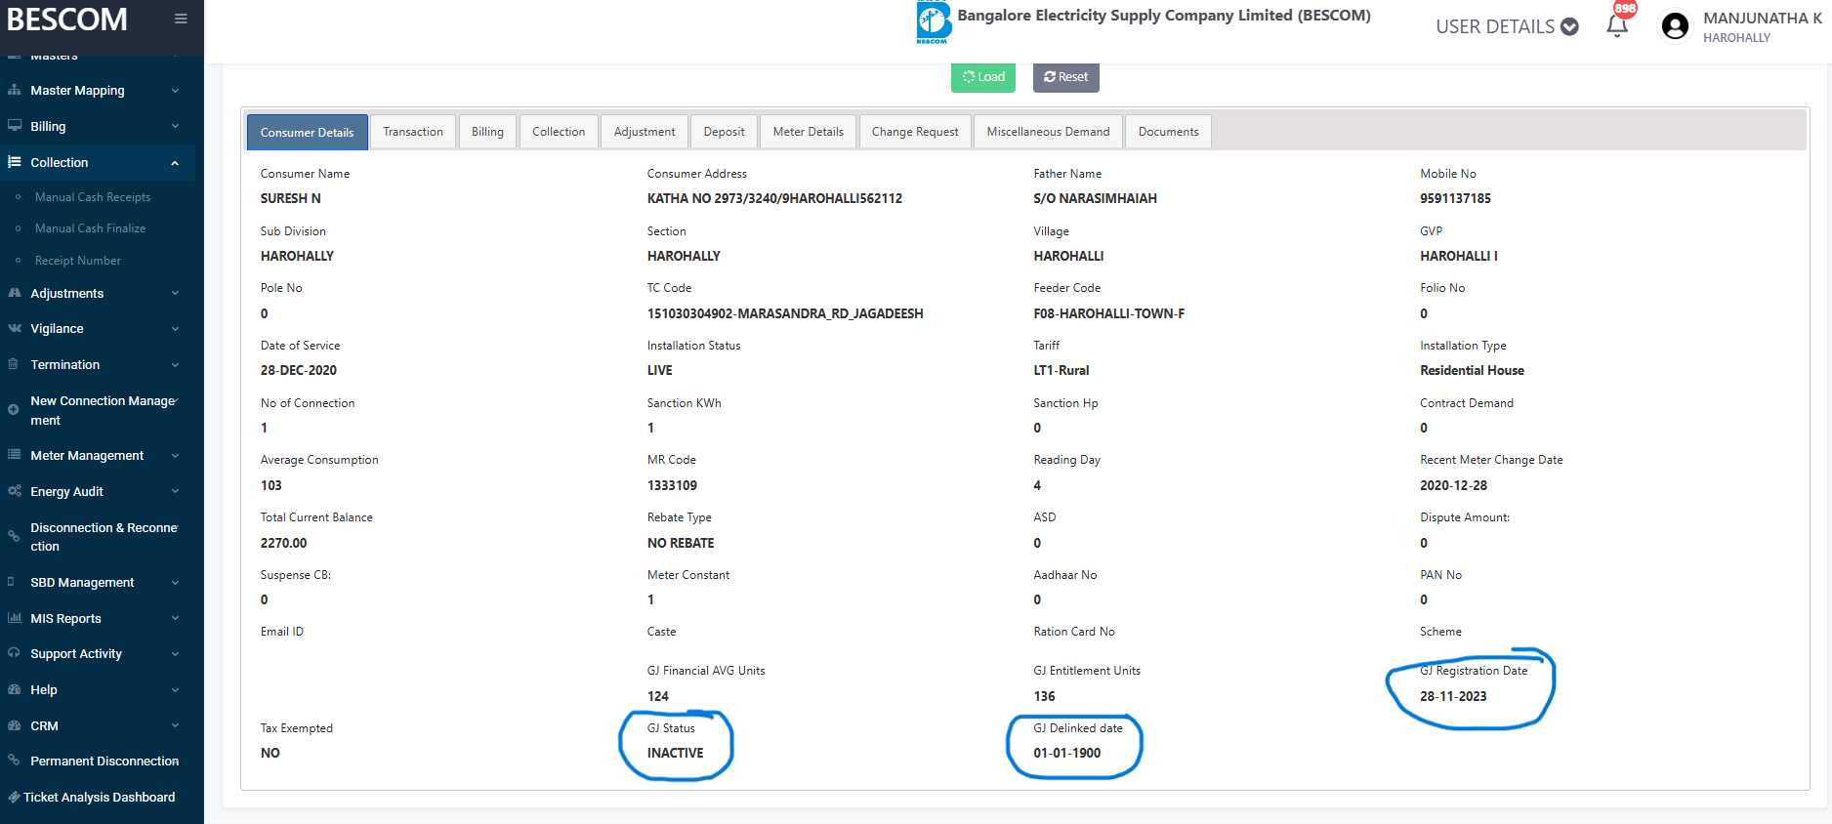1832x824 pixels.
Task: Click GJ Delinked date 01-01-1900
Action: coord(1066,753)
